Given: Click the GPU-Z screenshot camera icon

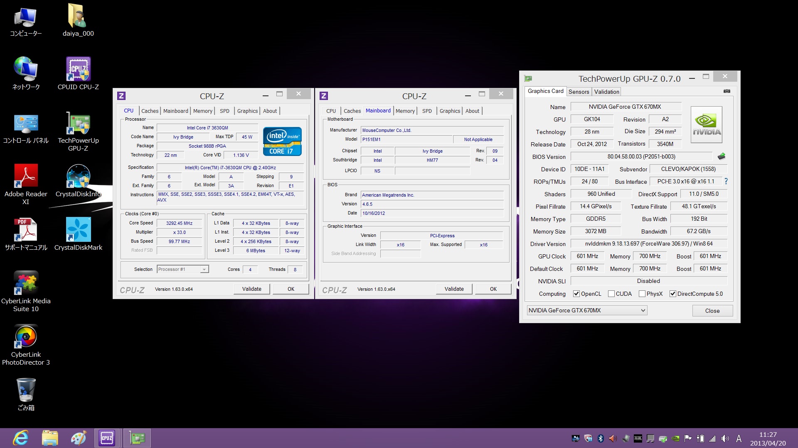Looking at the screenshot, I should [x=727, y=91].
